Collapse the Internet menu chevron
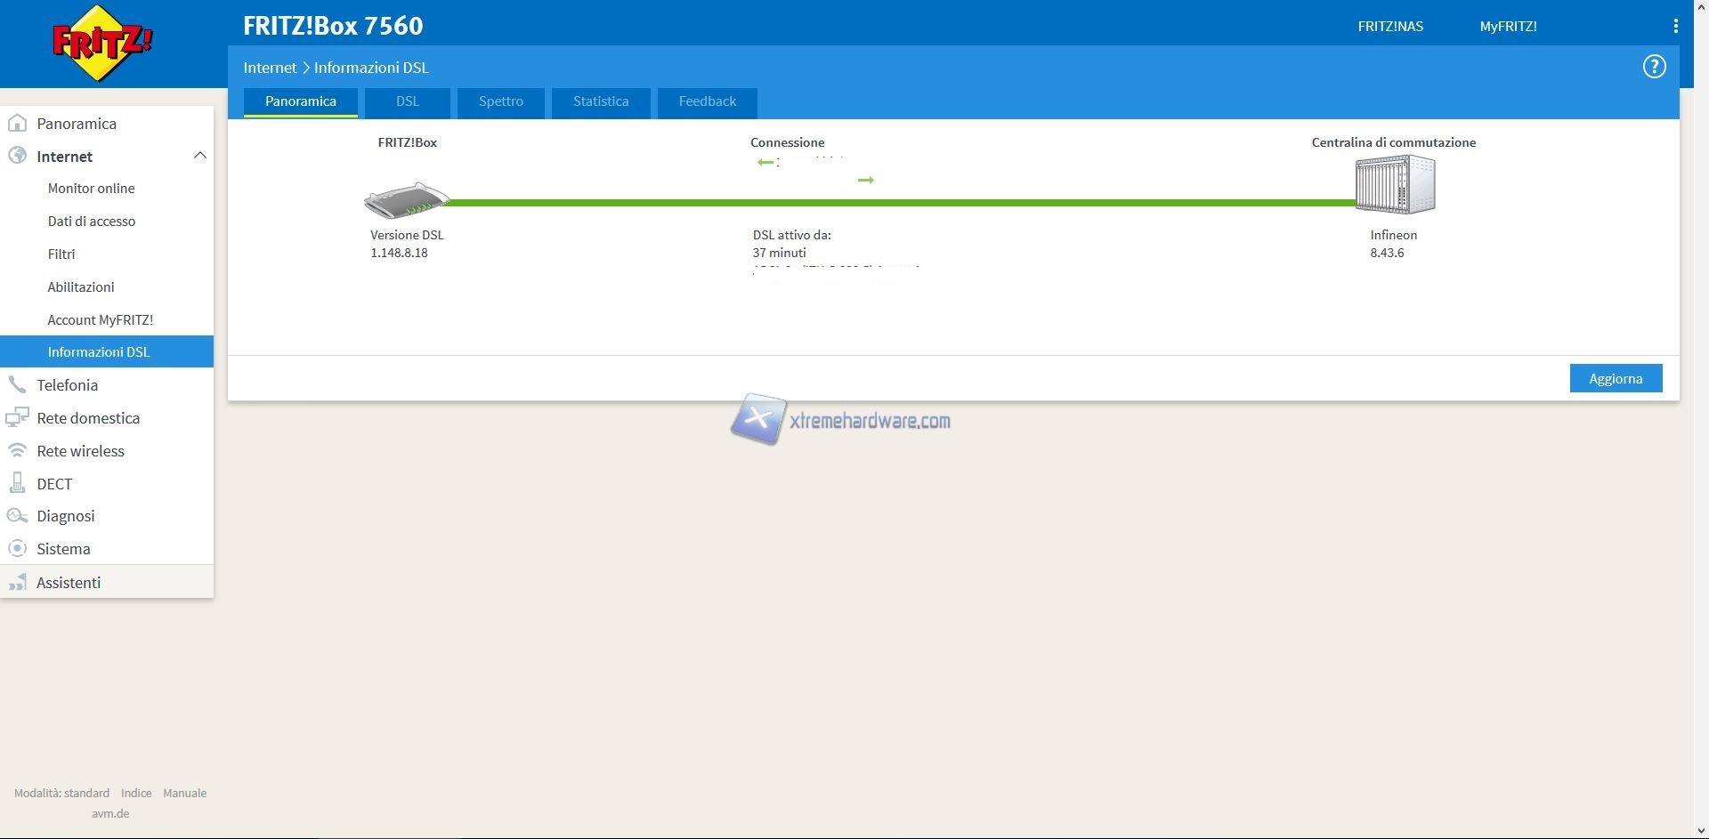Image resolution: width=1709 pixels, height=839 pixels. coord(199,156)
